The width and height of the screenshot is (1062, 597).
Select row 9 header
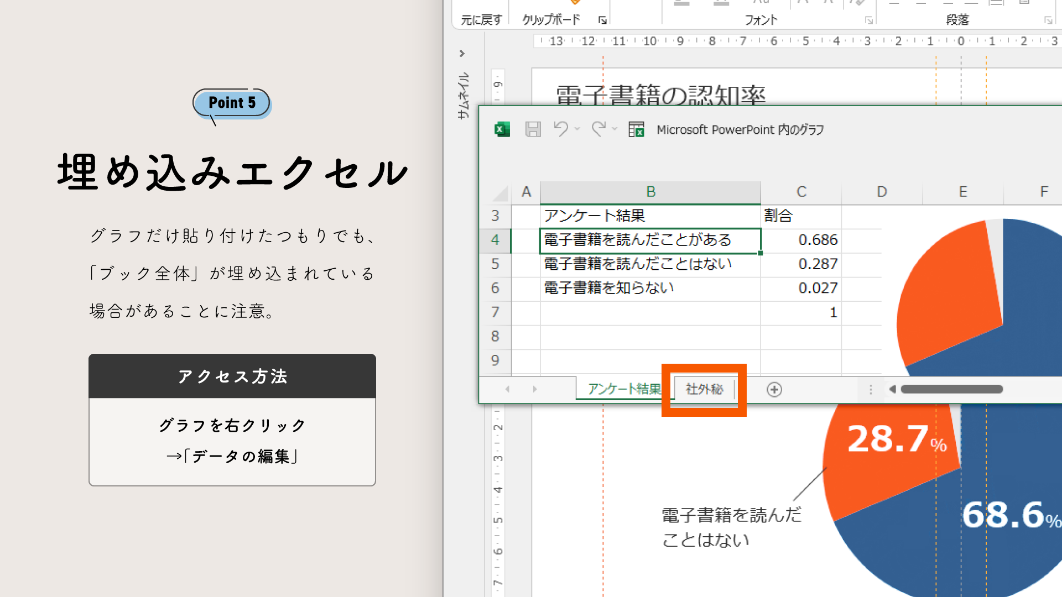click(x=495, y=360)
